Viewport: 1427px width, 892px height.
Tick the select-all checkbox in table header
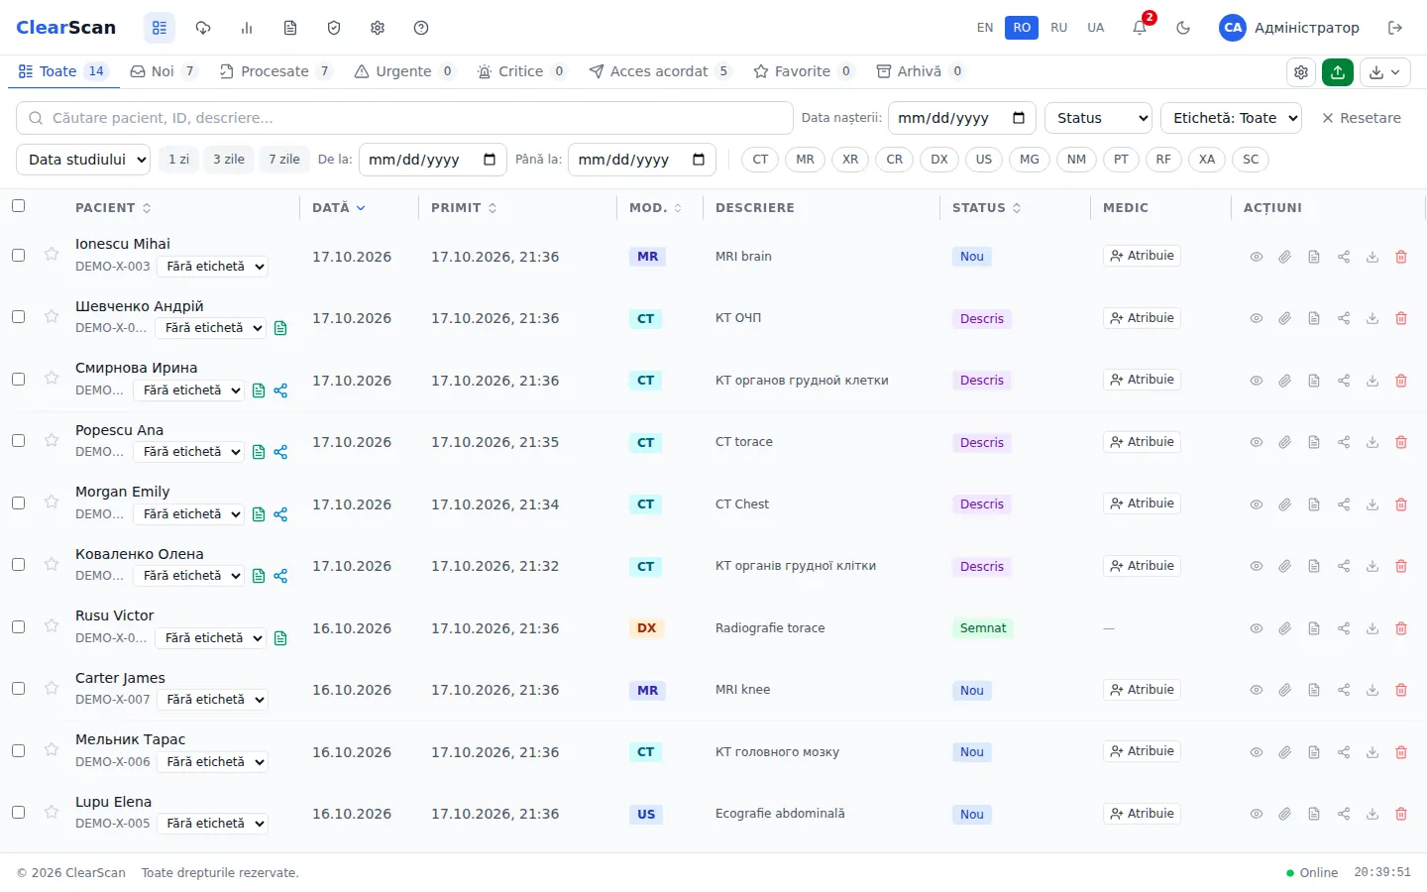18,206
